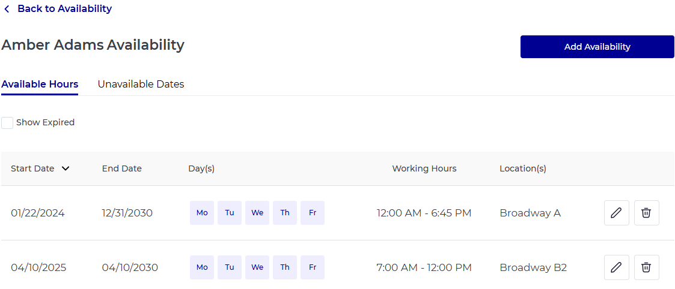Click the Th day chip in 04/10/2025 row
Viewport: 675px width, 289px height.
285,267
